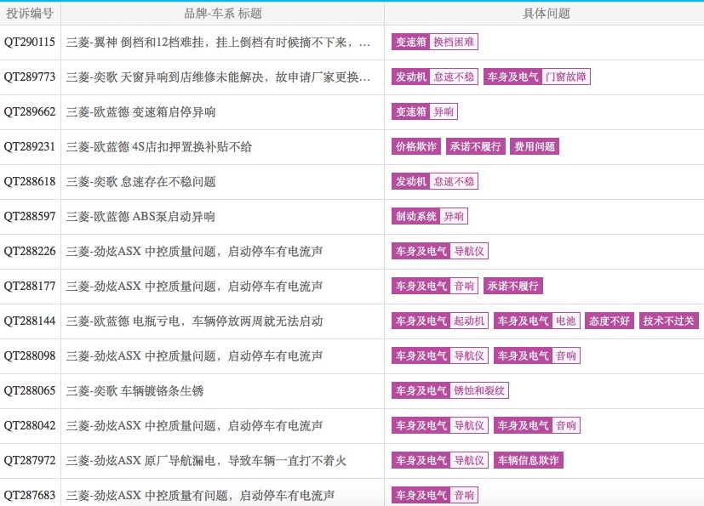Click the 车身及电气 电池 tag

(x=537, y=321)
